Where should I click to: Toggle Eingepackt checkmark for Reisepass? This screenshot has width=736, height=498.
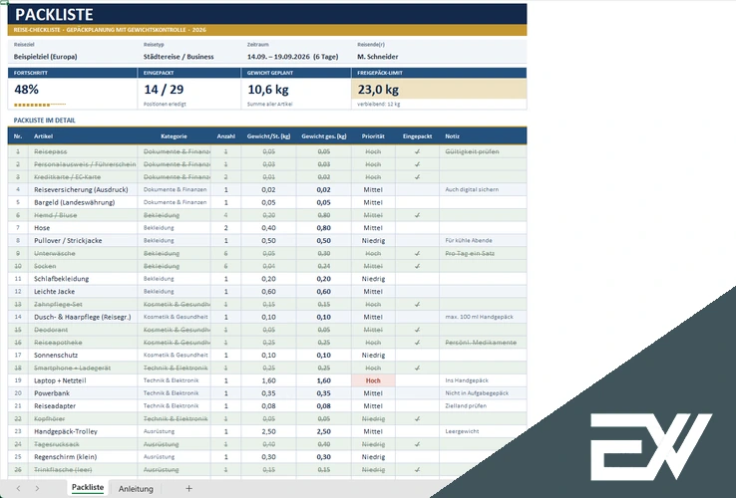click(417, 151)
